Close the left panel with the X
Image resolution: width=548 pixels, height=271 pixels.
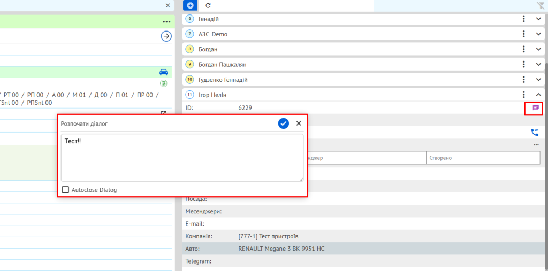click(x=168, y=5)
